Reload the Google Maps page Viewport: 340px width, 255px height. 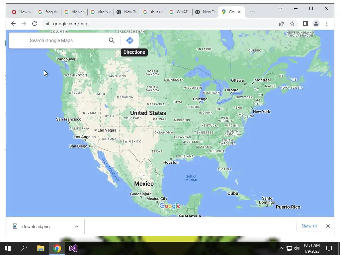pos(35,24)
